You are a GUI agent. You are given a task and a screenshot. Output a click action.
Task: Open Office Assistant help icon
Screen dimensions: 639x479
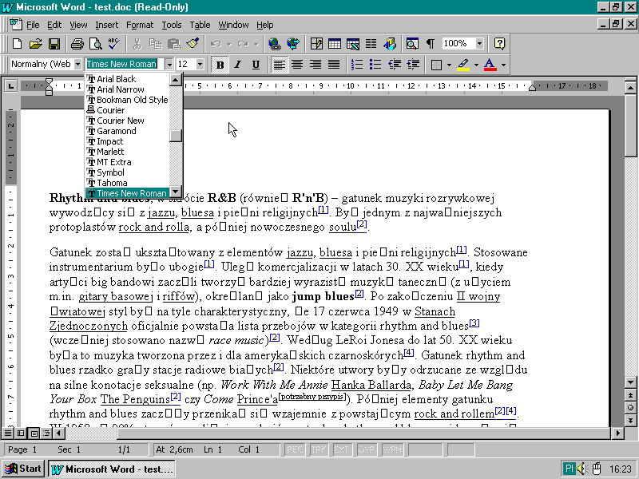[500, 44]
